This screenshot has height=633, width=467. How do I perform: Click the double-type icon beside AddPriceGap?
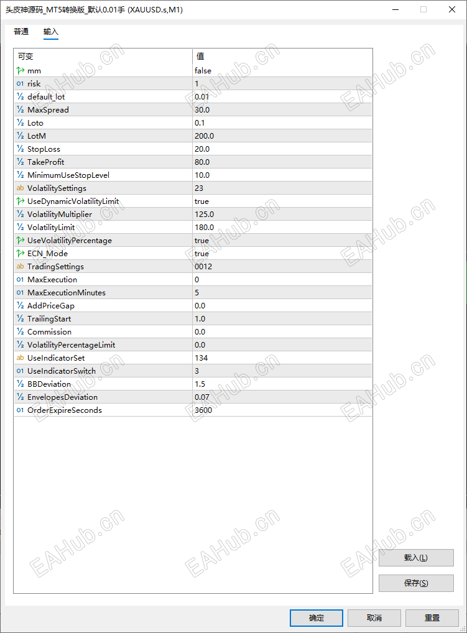pos(20,305)
